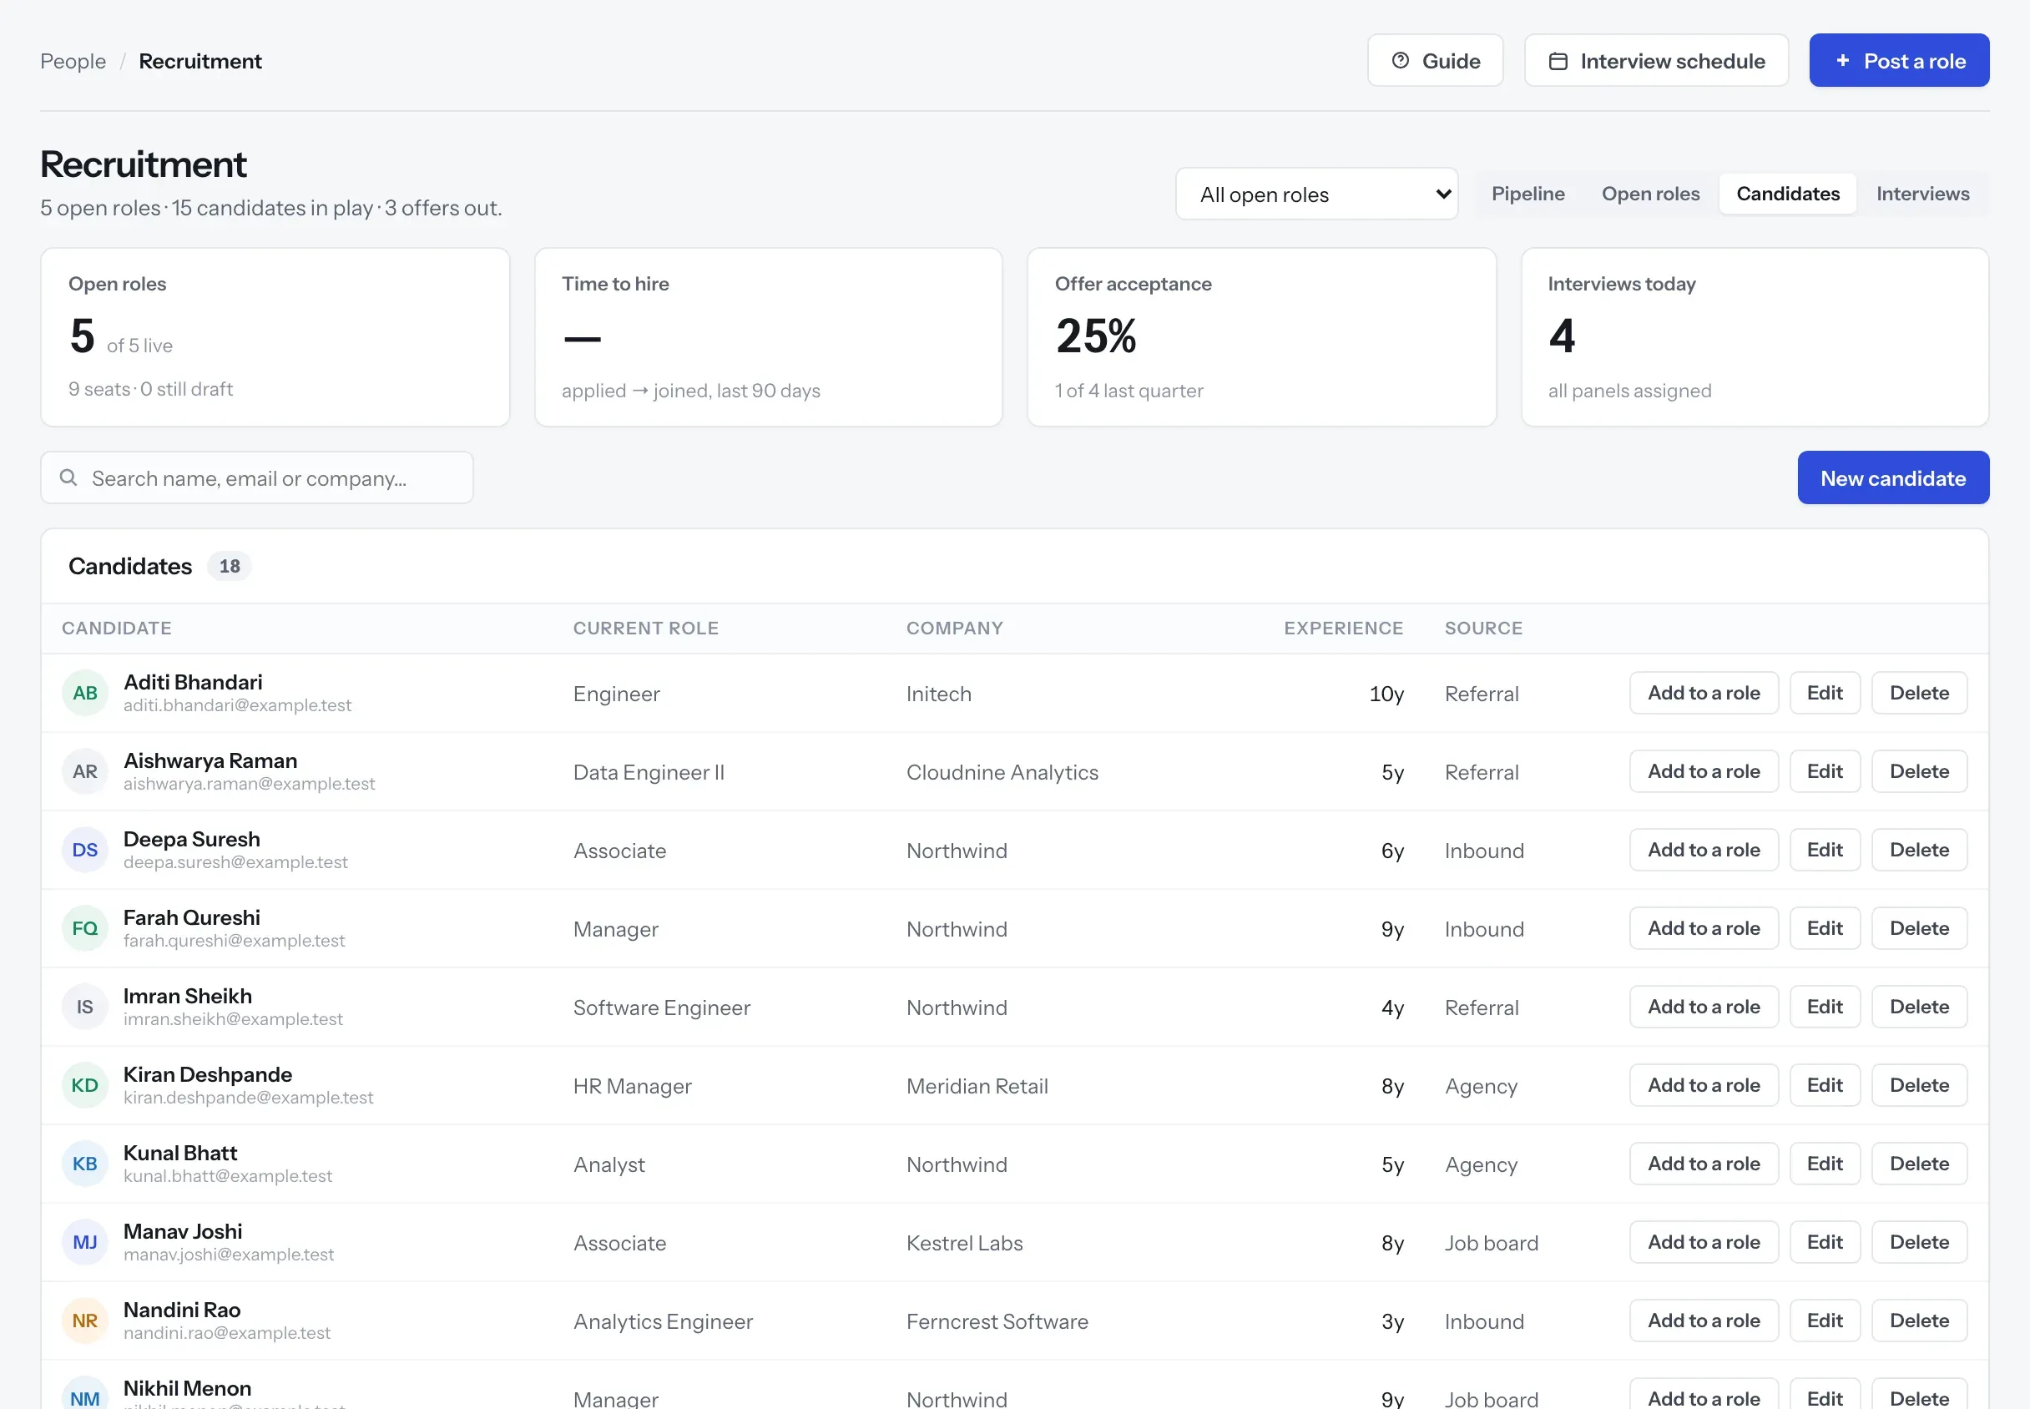Switch to the Pipeline tab

pyautogui.click(x=1528, y=194)
